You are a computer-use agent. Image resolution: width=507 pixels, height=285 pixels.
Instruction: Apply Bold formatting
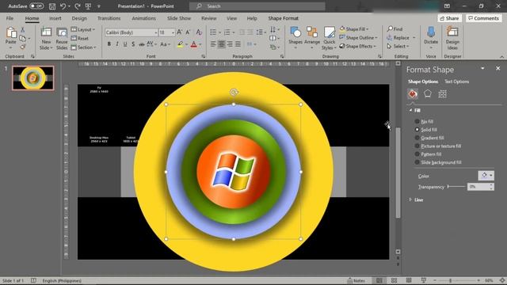click(x=109, y=44)
